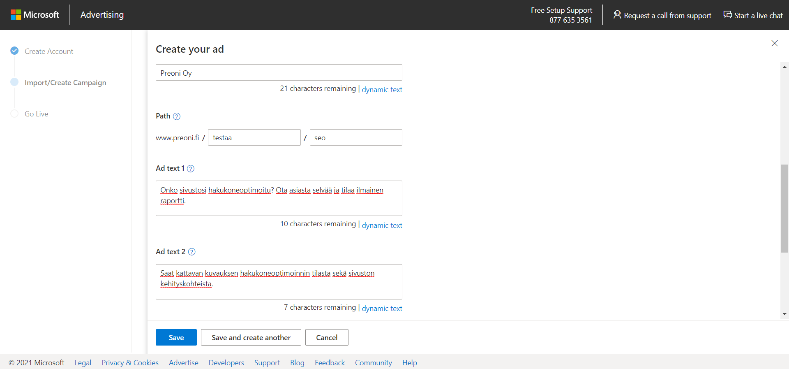Select Create Account step label
The image size is (789, 369).
coord(49,51)
